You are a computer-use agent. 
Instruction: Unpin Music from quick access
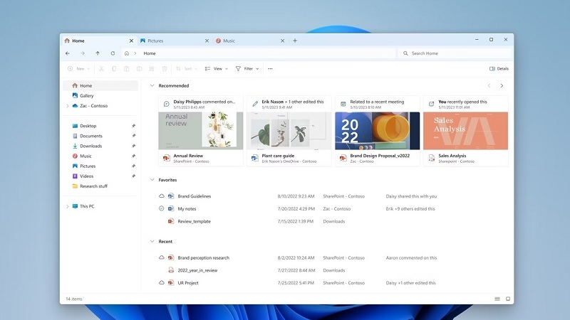[x=133, y=156]
